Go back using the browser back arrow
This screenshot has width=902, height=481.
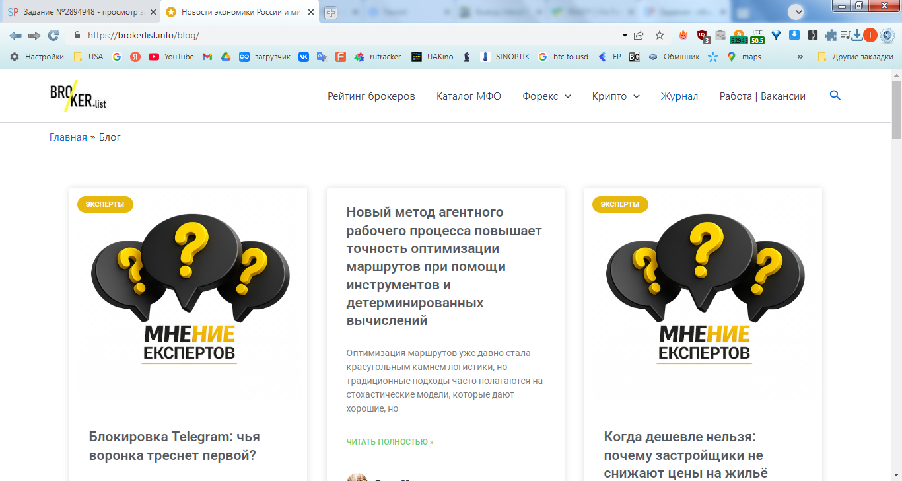point(15,36)
